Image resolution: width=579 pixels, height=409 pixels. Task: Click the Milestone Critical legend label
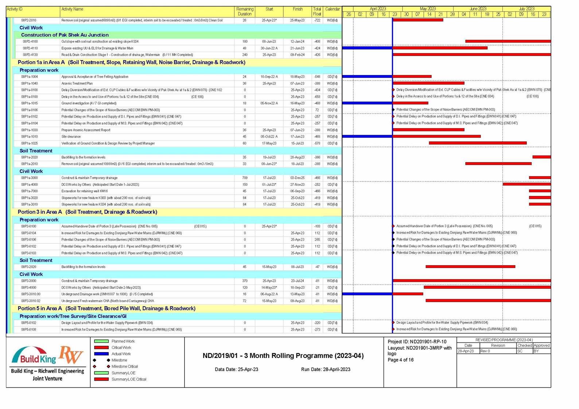pyautogui.click(x=125, y=366)
